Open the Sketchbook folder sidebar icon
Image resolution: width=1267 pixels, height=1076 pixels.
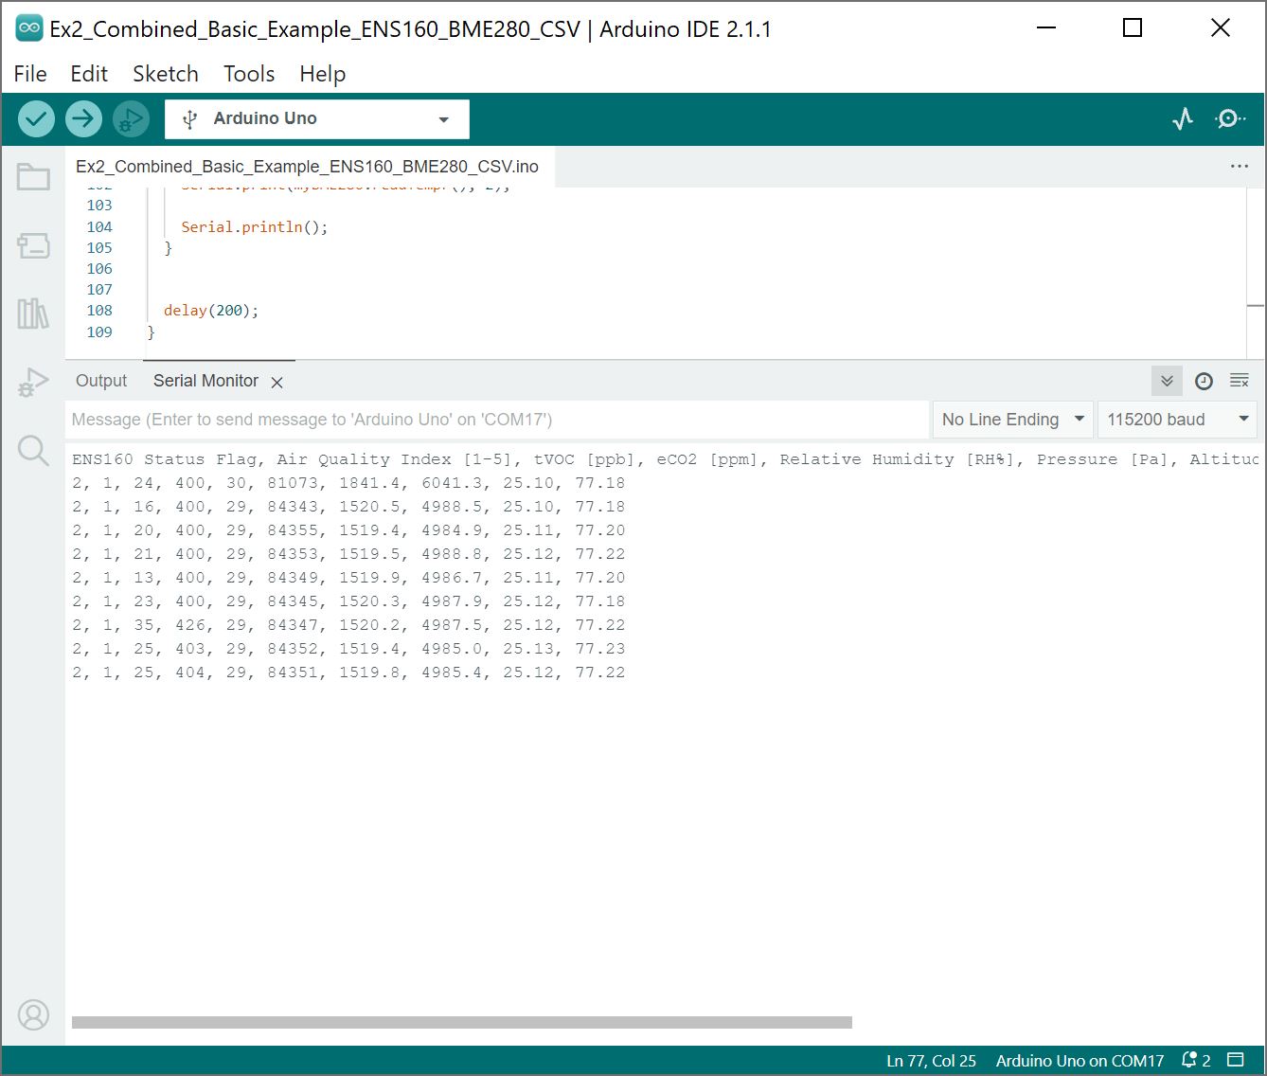33,177
